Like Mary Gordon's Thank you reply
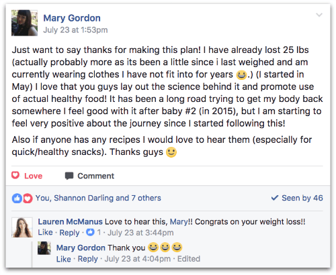Image resolution: width=336 pixels, height=275 pixels. (x=64, y=259)
